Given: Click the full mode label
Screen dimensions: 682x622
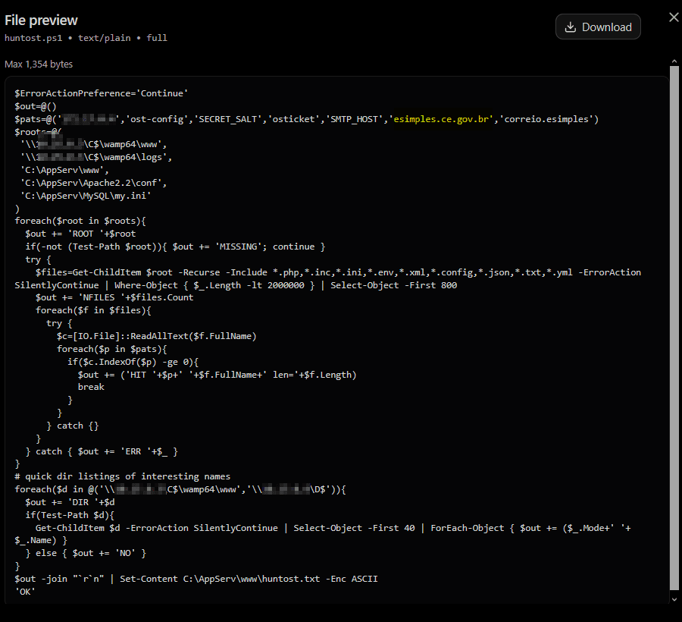Looking at the screenshot, I should [157, 38].
